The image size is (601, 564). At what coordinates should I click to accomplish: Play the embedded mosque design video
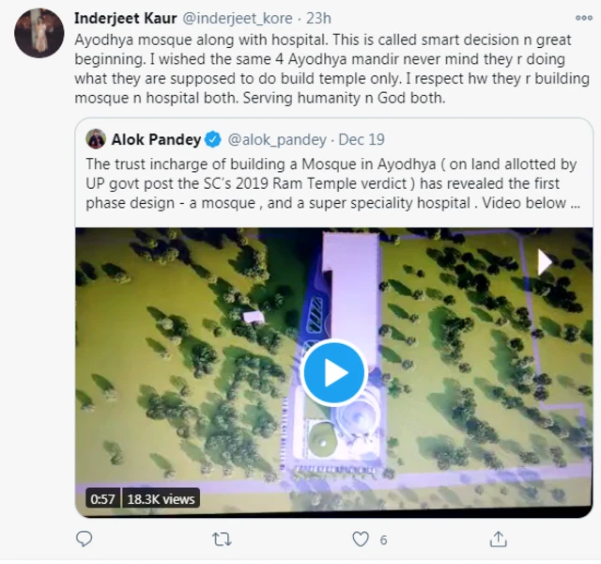(333, 372)
